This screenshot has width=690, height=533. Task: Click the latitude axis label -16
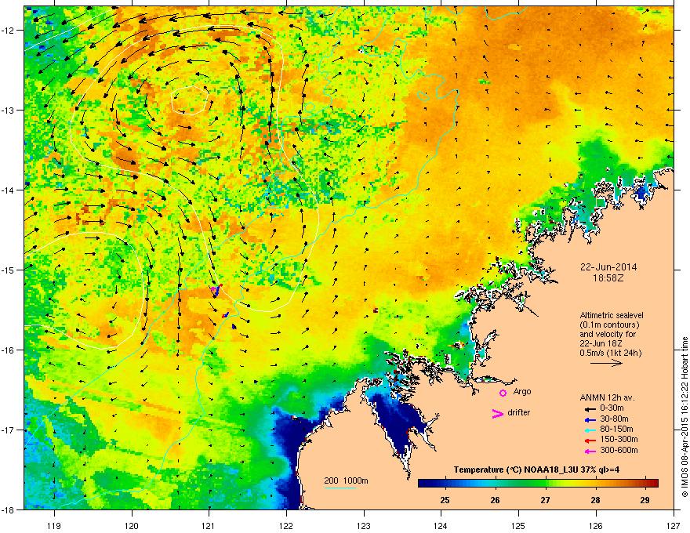(8, 350)
